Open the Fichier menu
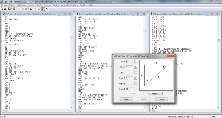Image resolution: width=222 pixels, height=118 pixels. click(4, 5)
